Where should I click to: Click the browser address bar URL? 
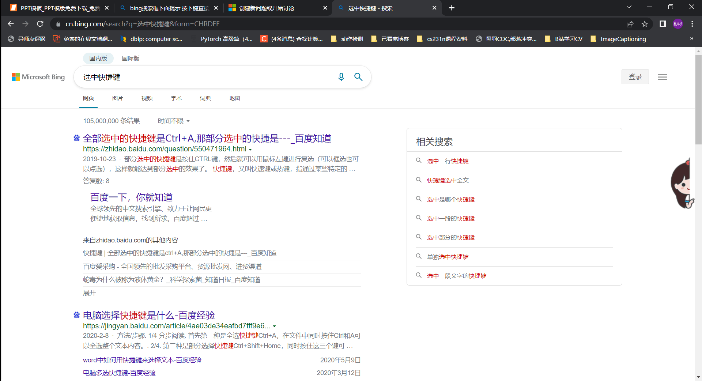pyautogui.click(x=142, y=24)
